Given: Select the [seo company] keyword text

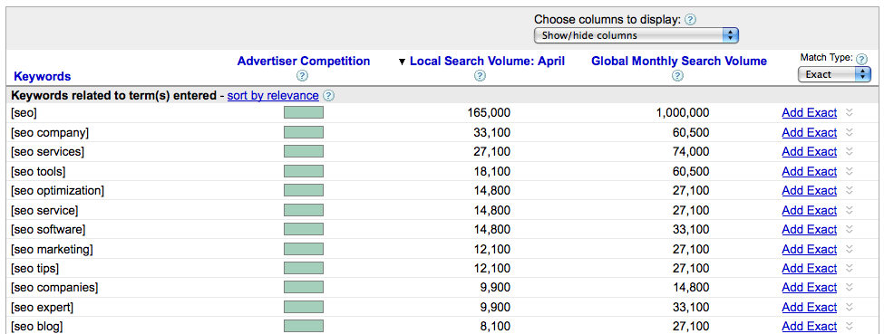Looking at the screenshot, I should pos(50,133).
